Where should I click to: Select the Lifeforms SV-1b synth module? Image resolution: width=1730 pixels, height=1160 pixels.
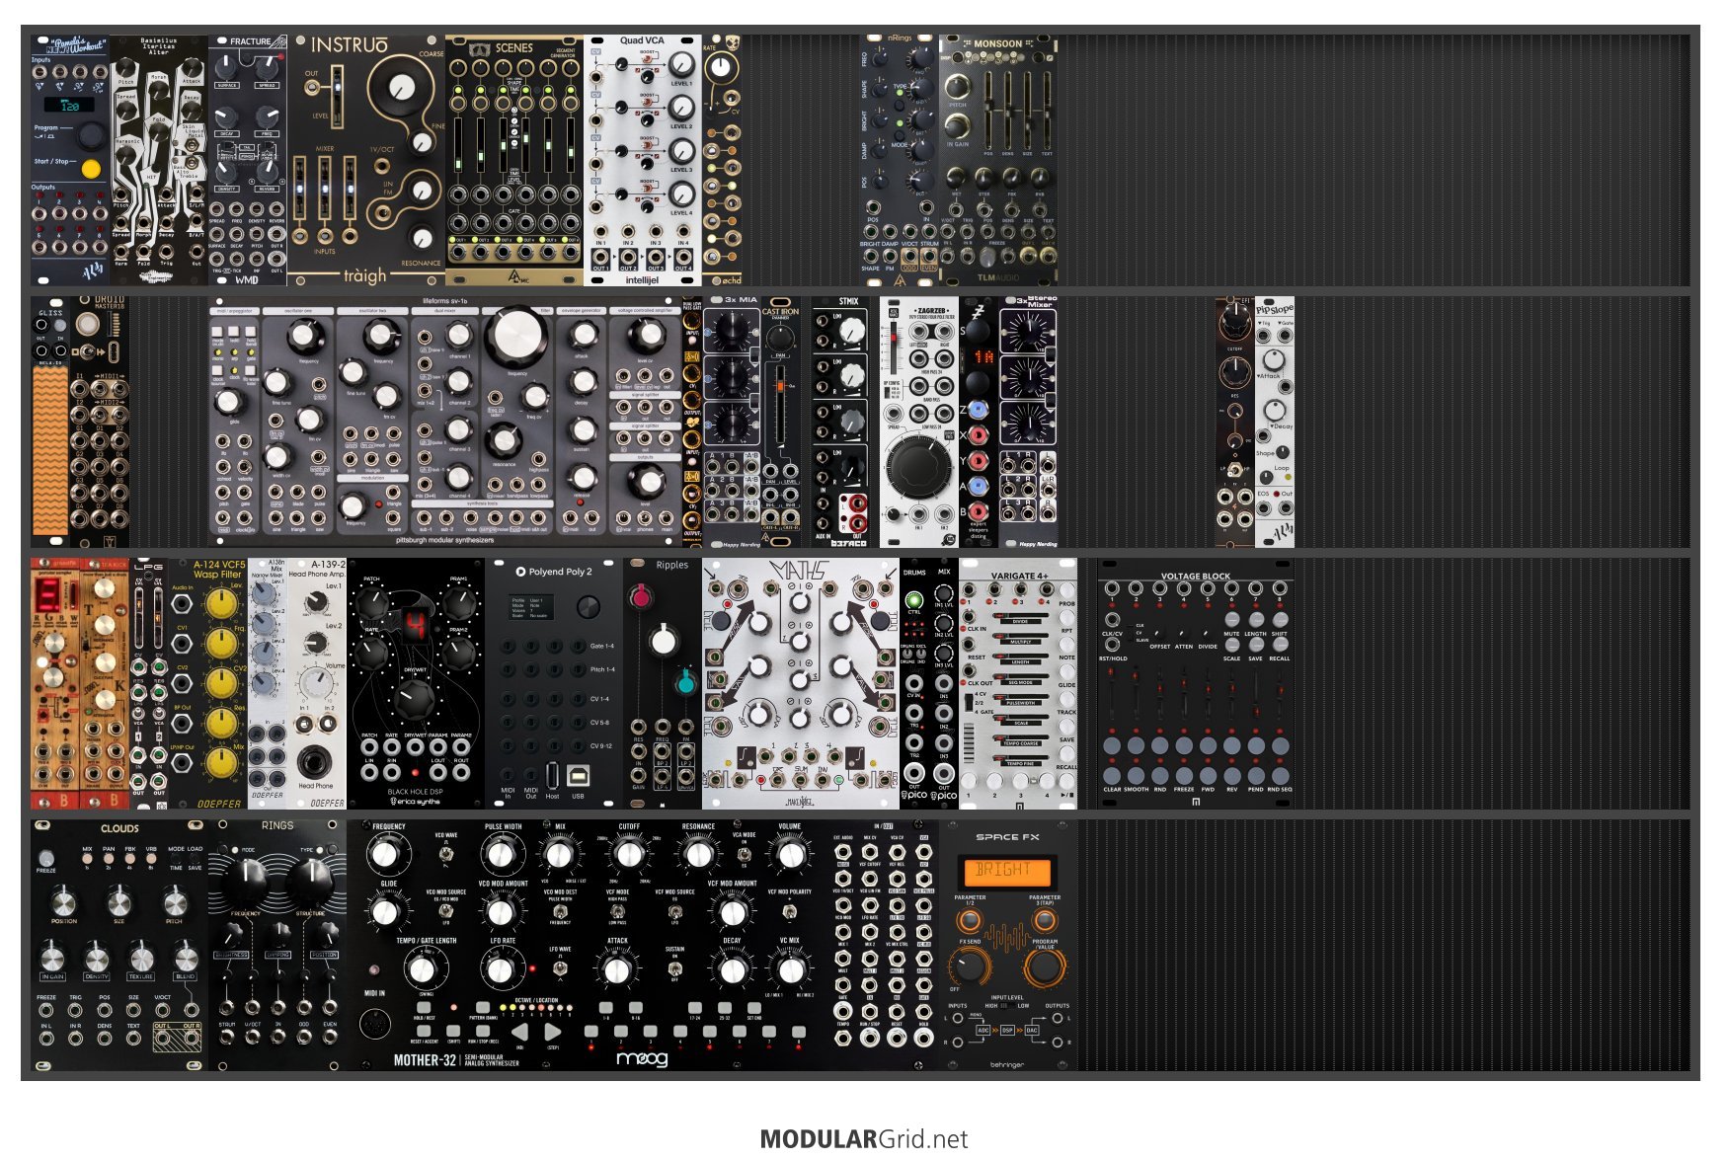(444, 422)
